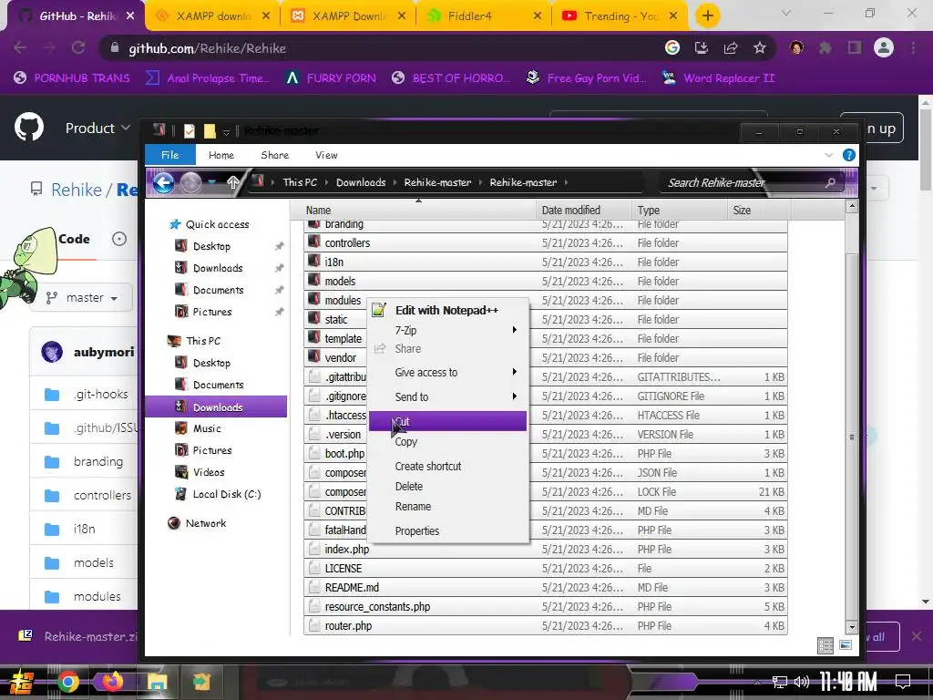The width and height of the screenshot is (933, 700).
Task: Expand the Explorer ribbon chevron
Action: [829, 155]
